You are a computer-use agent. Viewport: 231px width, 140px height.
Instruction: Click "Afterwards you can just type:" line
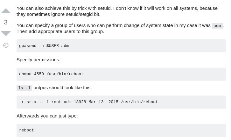47,116
